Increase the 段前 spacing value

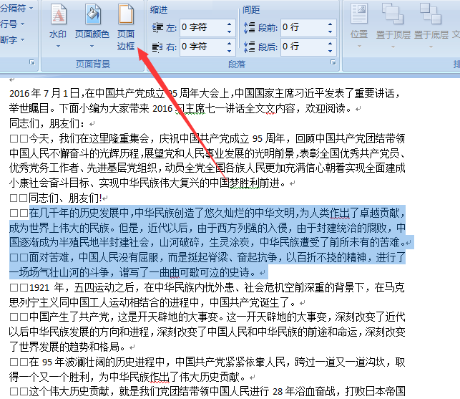[330, 24]
